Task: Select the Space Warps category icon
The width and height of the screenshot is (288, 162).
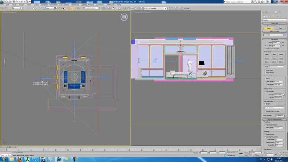Action: 278,16
